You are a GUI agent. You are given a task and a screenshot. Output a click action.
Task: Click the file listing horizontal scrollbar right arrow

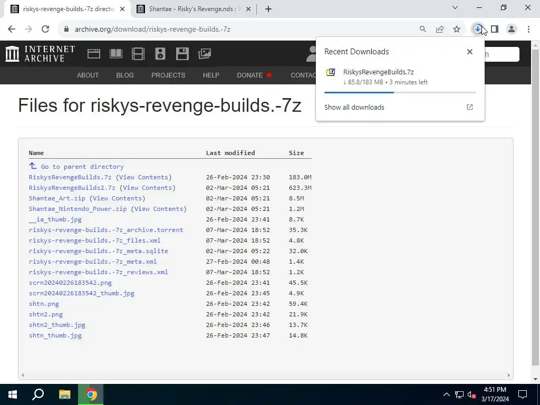point(509,375)
